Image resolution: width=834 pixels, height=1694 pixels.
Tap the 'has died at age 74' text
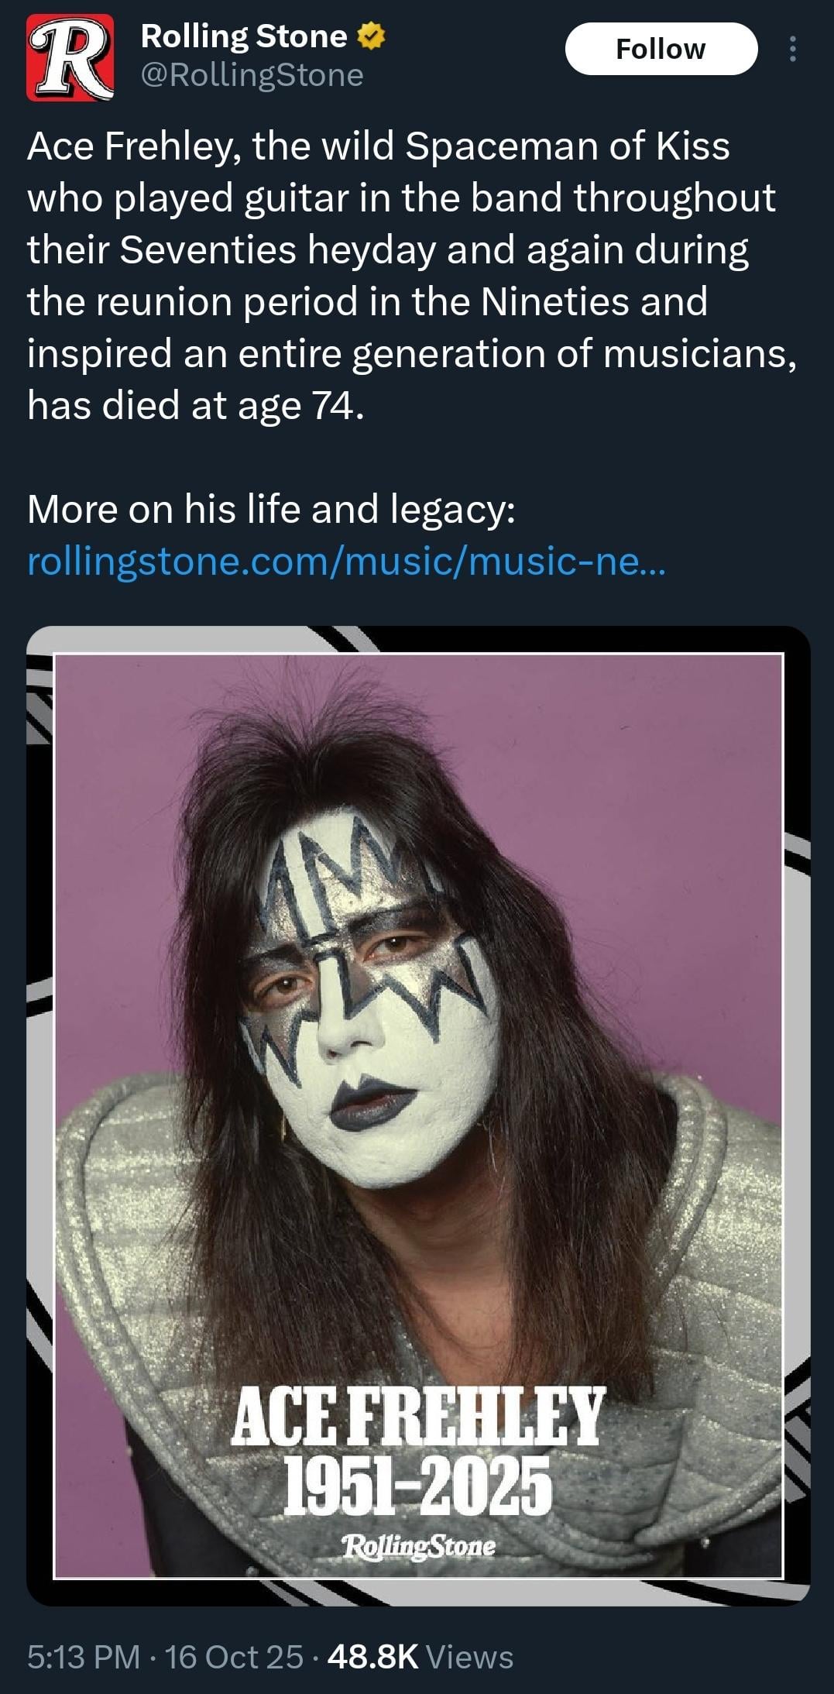[195, 404]
